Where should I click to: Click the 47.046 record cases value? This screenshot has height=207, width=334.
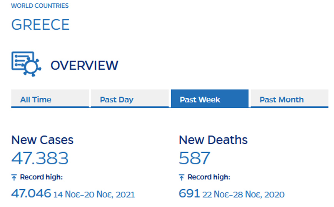point(31,194)
